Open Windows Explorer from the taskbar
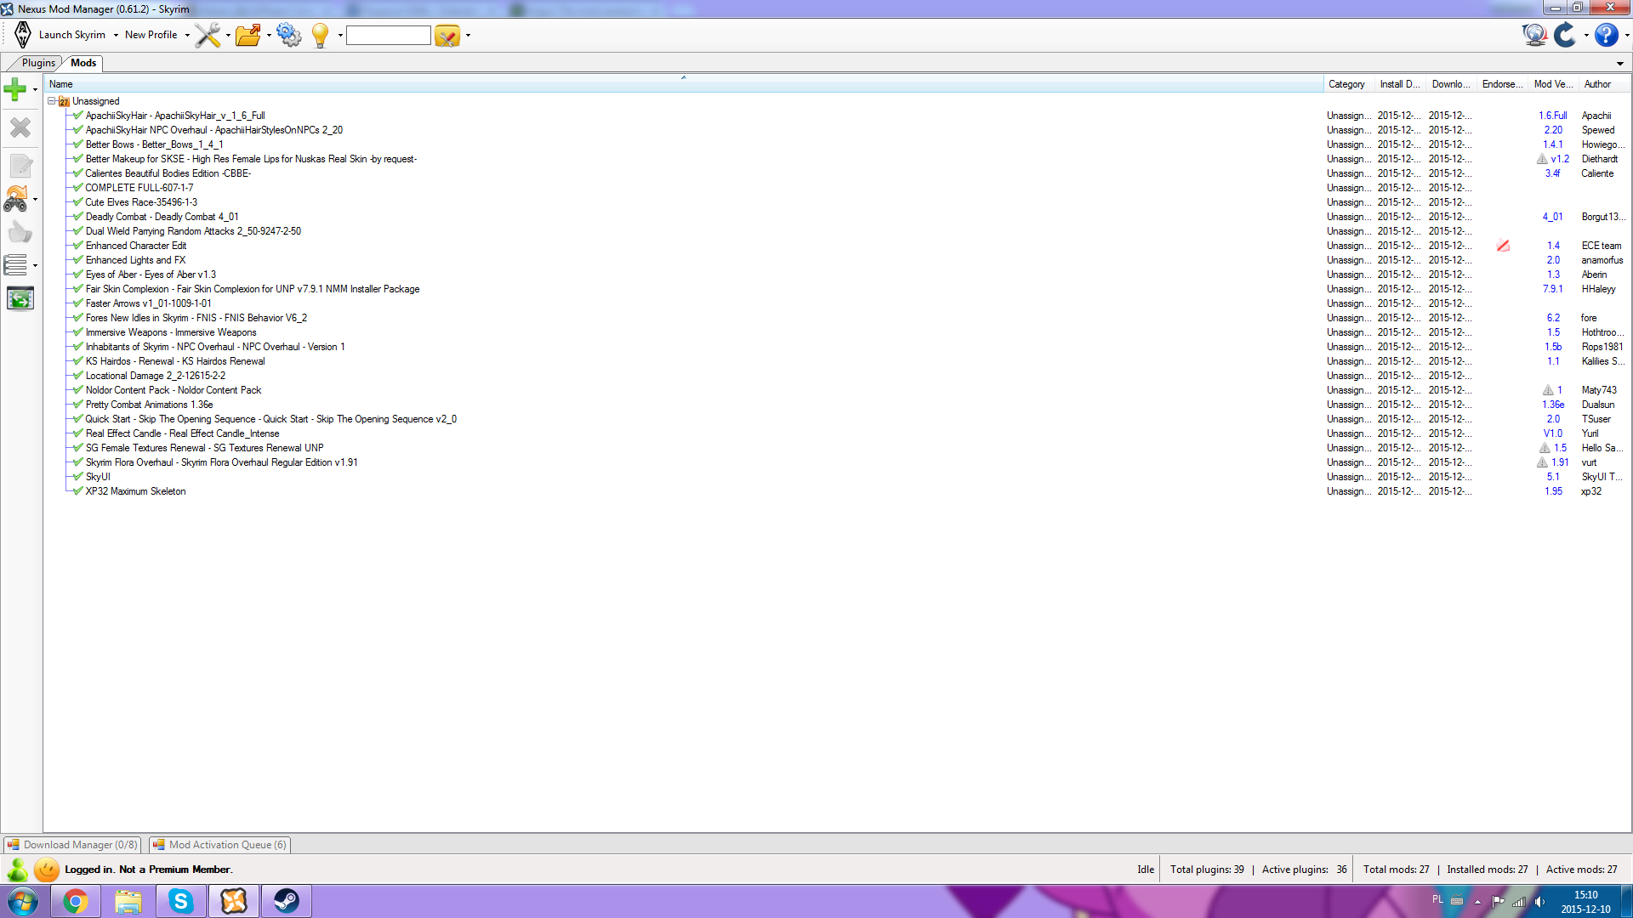 coord(128,901)
